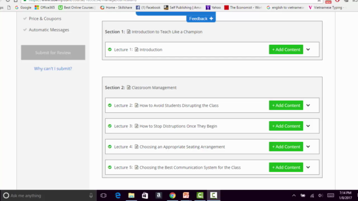
Task: Click Cortana microphone icon
Action: [x=91, y=195]
